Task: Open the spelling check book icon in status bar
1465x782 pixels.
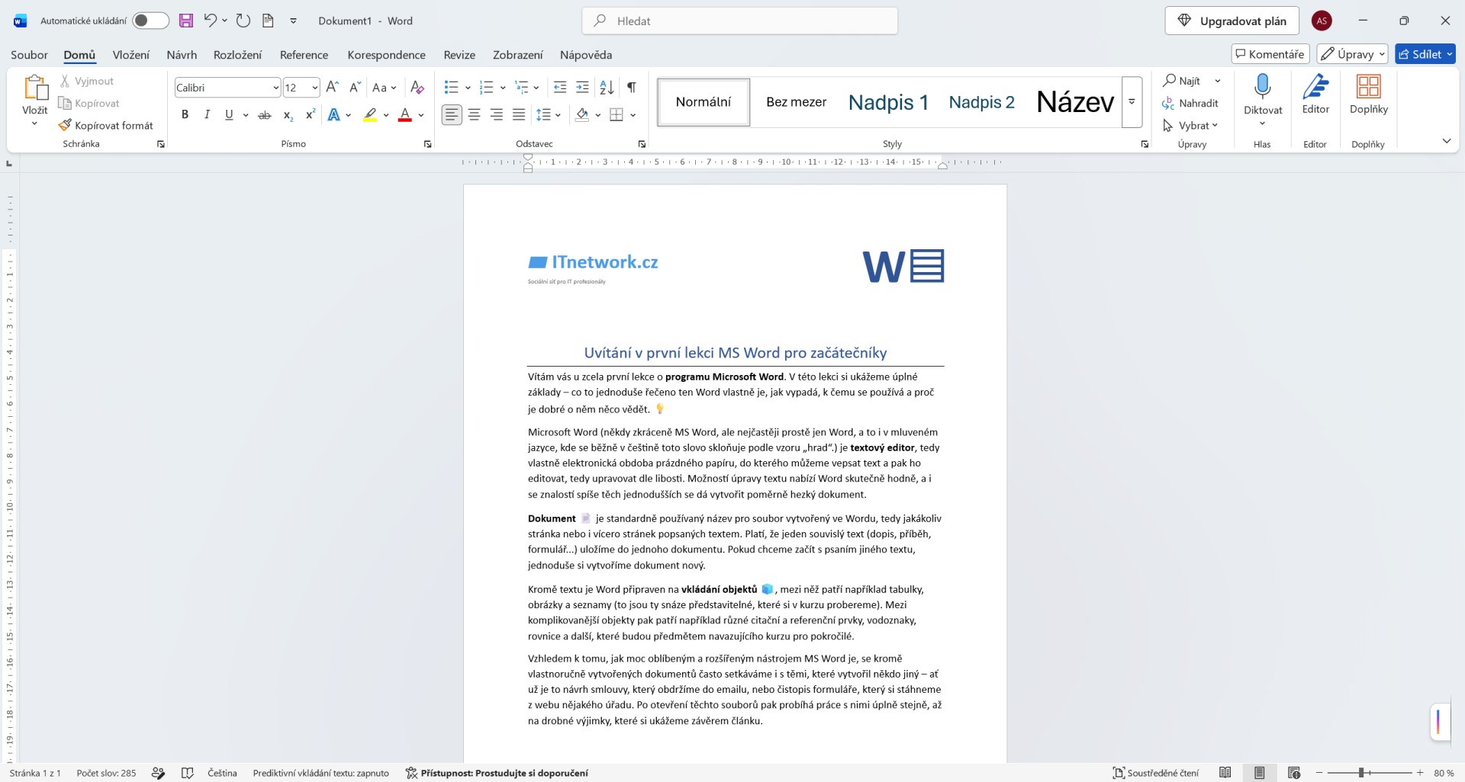Action: click(188, 773)
